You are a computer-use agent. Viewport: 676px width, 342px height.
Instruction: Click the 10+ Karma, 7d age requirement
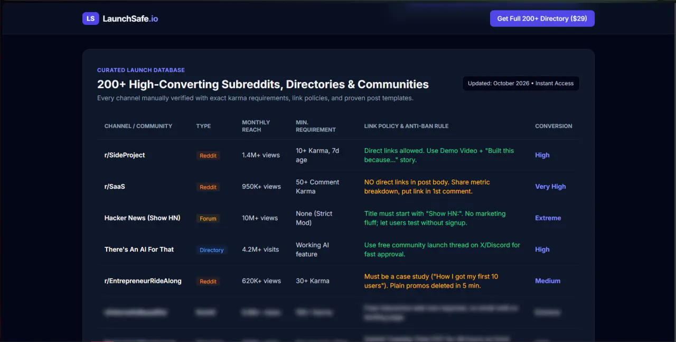point(317,155)
